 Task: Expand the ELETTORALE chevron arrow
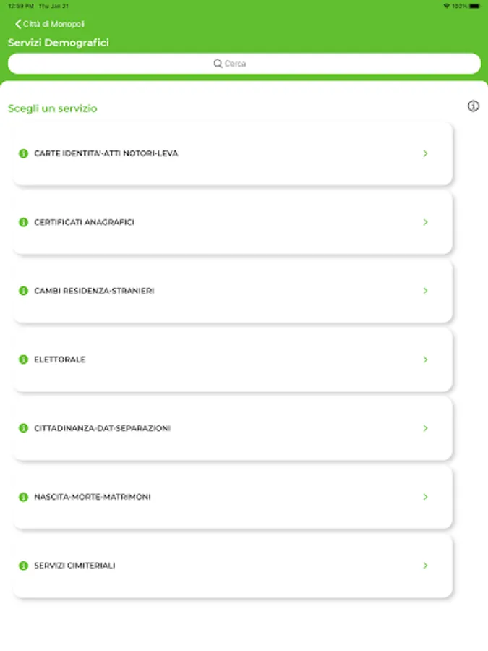(x=426, y=359)
